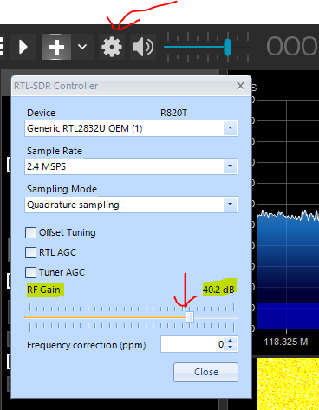Click the R820T tuner label
The image size is (319, 410).
click(173, 113)
